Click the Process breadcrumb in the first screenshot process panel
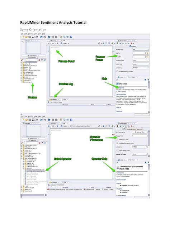Screen dimensions: 170x241 (x=65, y=43)
